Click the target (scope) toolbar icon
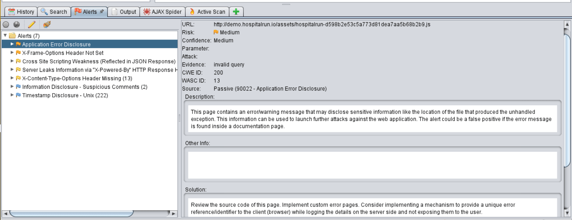The width and height of the screenshot is (572, 220). pyautogui.click(x=6, y=24)
